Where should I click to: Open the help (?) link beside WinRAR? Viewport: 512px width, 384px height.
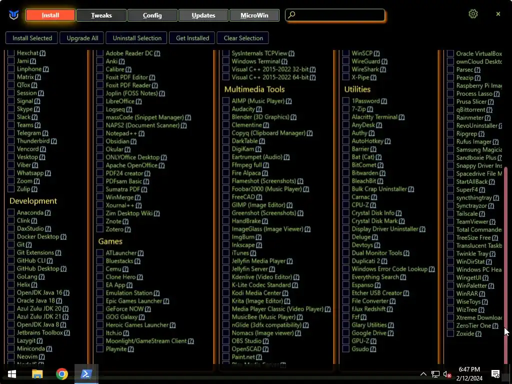coord(482,293)
